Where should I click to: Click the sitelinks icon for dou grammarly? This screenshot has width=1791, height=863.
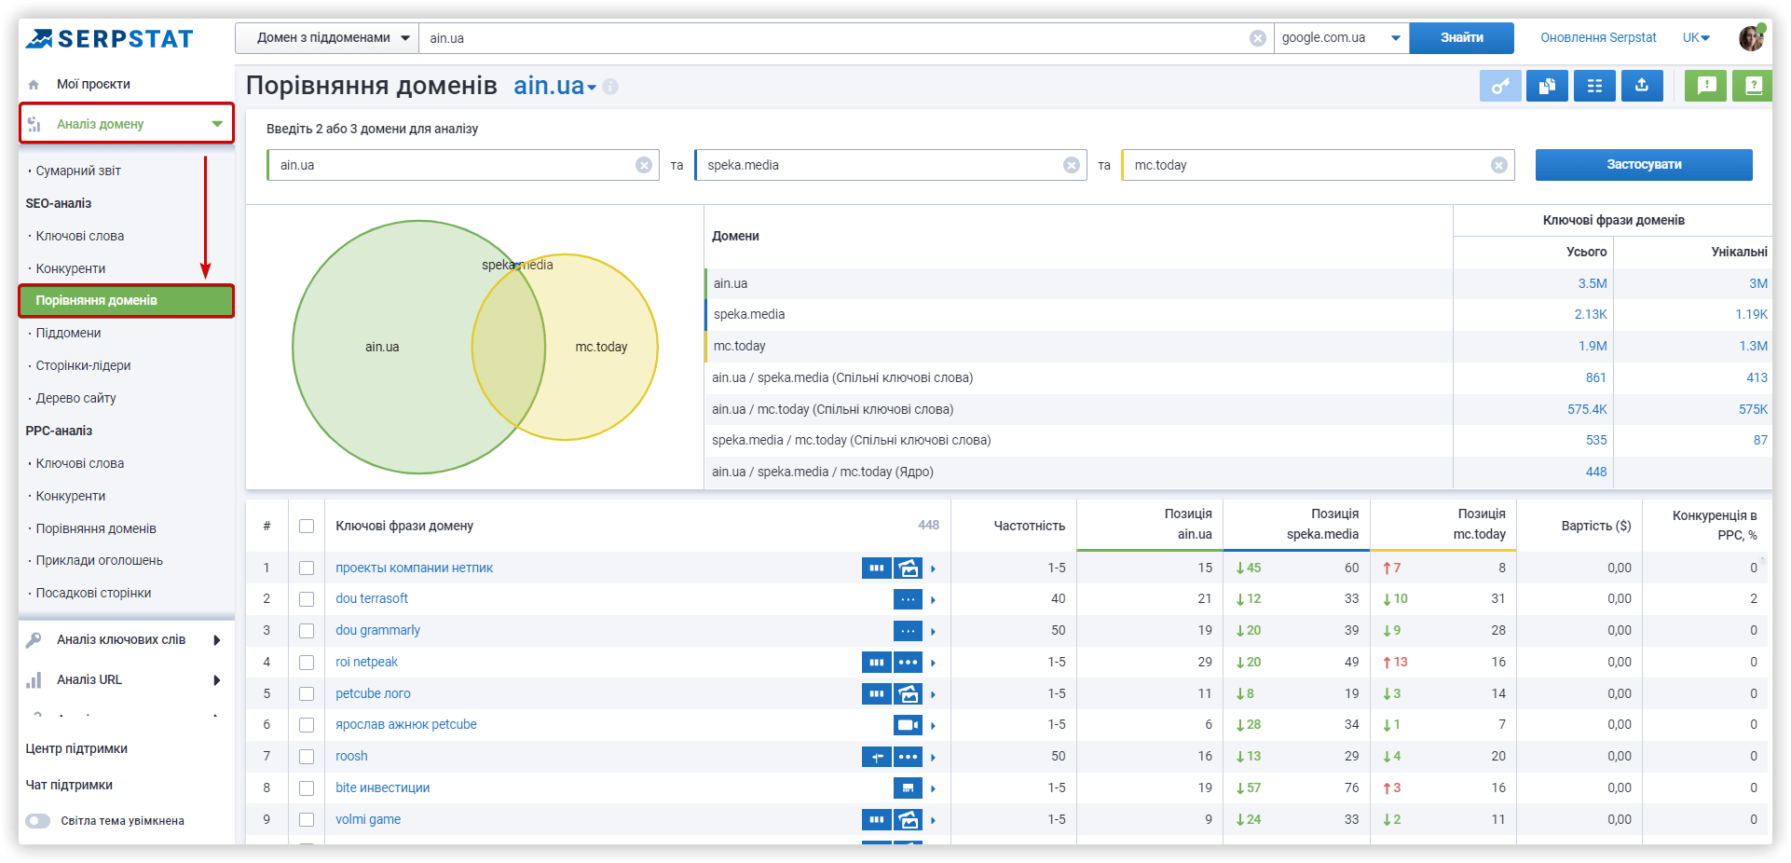[909, 631]
